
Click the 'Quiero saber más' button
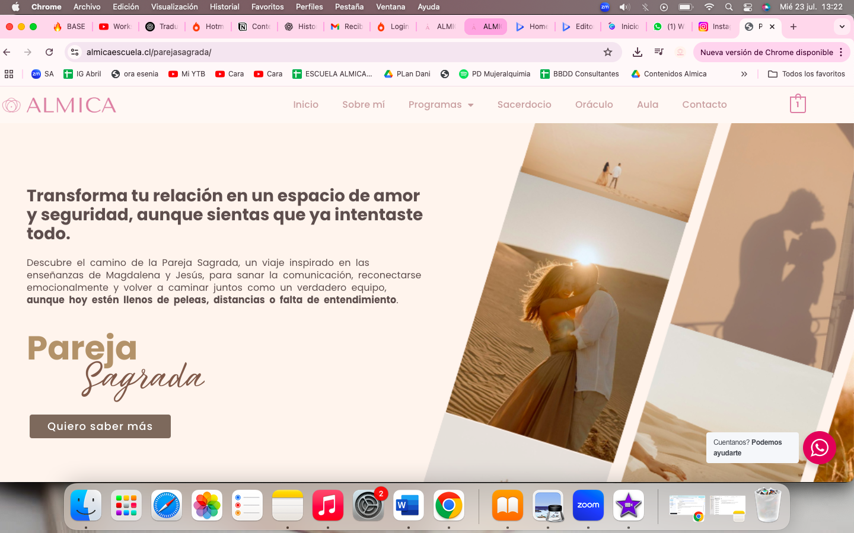[x=100, y=426]
